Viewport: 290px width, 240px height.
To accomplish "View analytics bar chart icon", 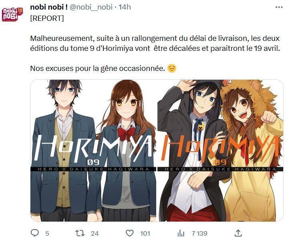I will coord(181,233).
